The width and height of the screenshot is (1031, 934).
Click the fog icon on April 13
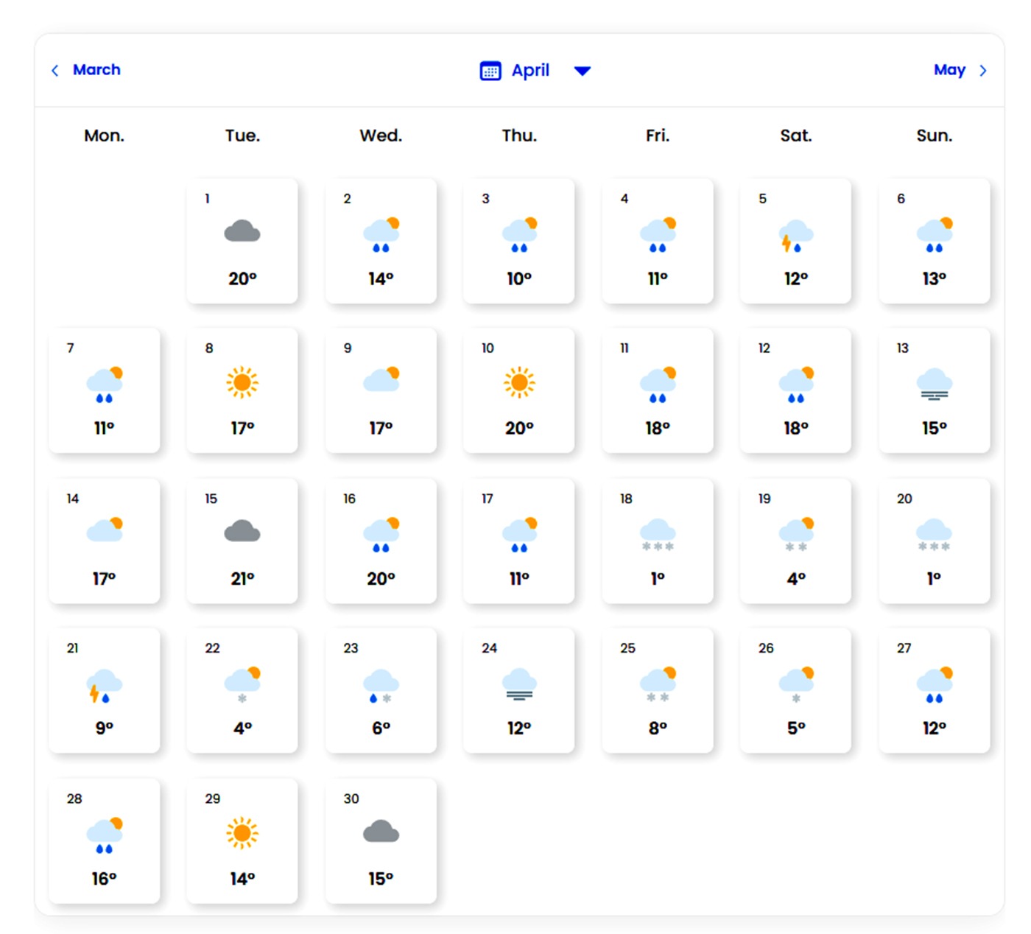(934, 385)
